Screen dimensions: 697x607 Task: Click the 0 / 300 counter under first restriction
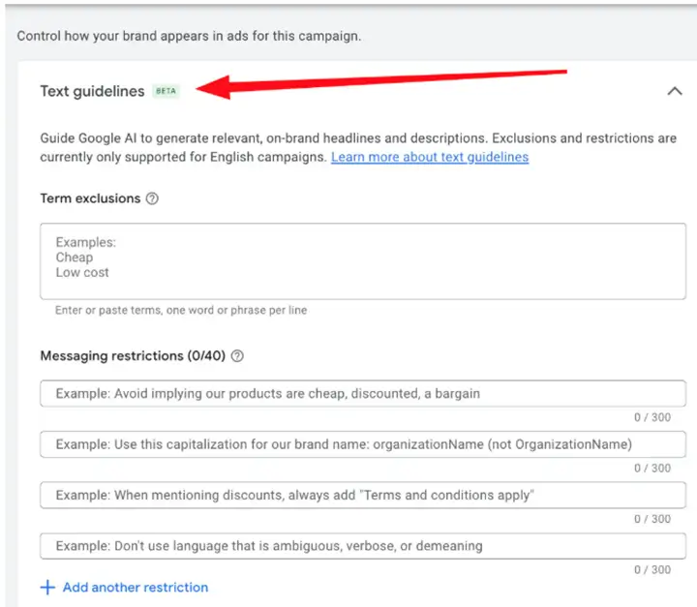click(652, 417)
